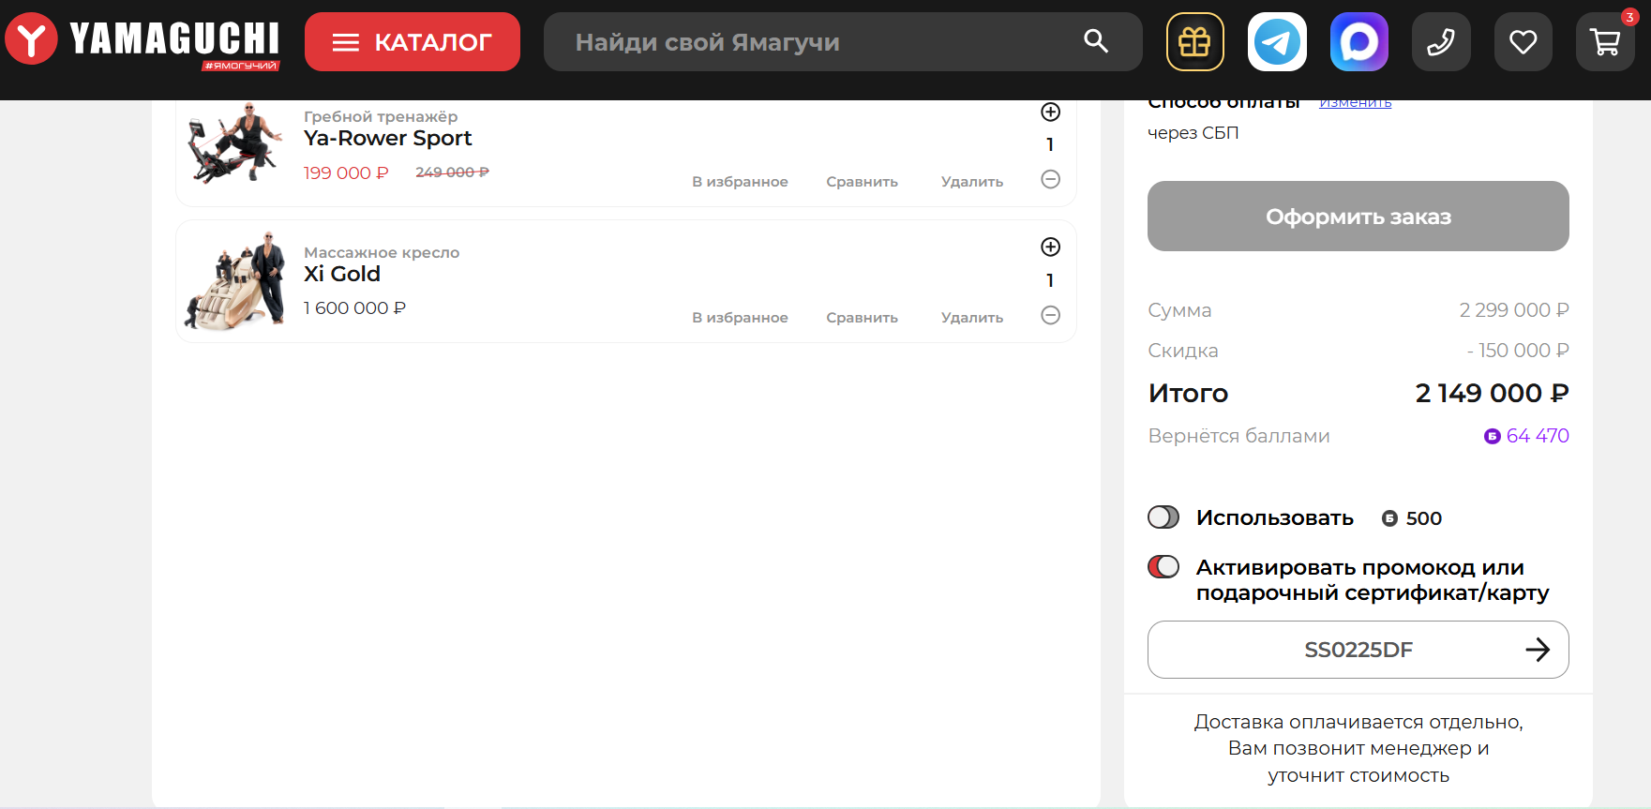The height and width of the screenshot is (809, 1651).
Task: Open favorites heart icon
Action: (x=1523, y=41)
